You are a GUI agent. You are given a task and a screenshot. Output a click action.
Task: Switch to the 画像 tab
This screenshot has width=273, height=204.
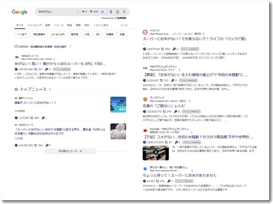(x=47, y=25)
